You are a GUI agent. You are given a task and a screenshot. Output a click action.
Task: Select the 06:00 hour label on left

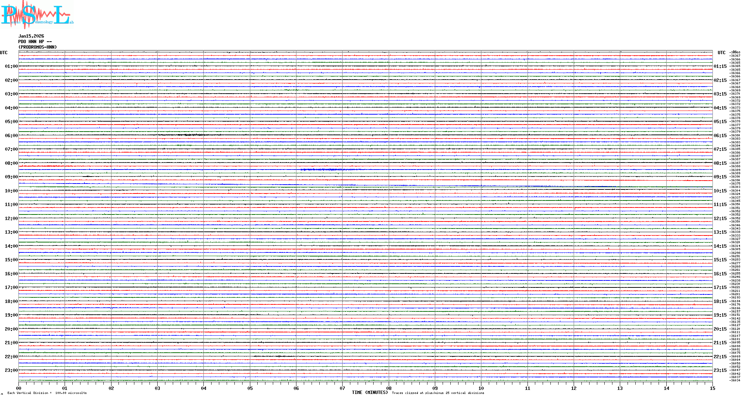tap(11, 136)
